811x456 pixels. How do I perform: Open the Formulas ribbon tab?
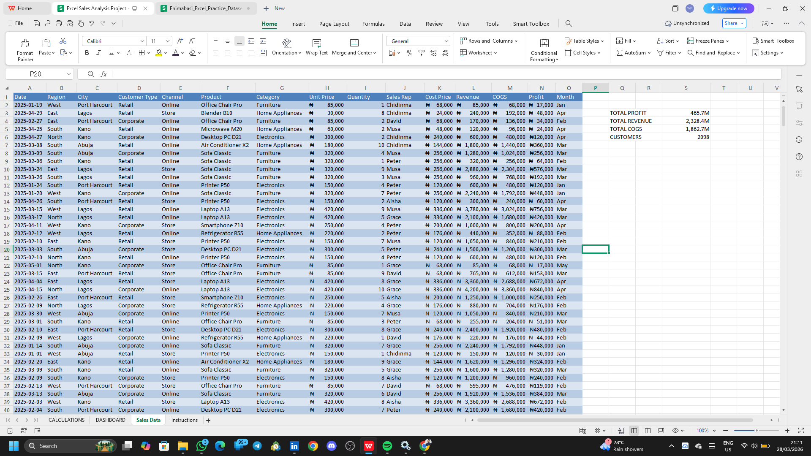[x=373, y=24]
